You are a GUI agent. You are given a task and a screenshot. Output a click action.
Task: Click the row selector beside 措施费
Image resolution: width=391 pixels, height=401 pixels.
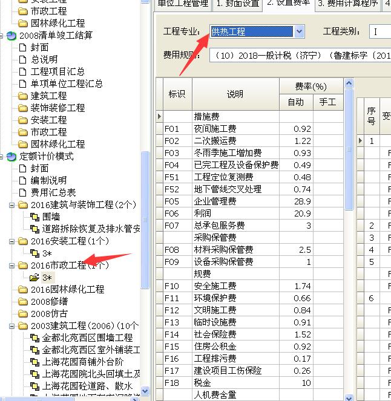tap(159, 117)
